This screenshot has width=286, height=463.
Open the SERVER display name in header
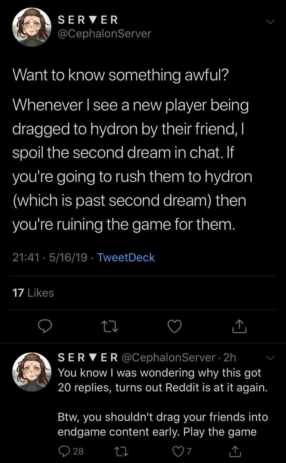point(87,19)
